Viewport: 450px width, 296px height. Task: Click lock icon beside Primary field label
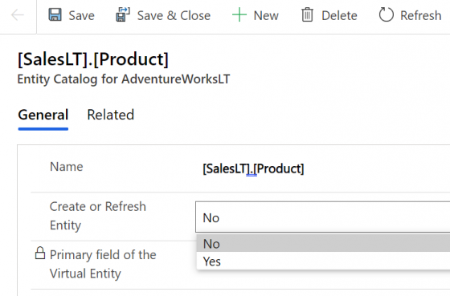pyautogui.click(x=40, y=253)
